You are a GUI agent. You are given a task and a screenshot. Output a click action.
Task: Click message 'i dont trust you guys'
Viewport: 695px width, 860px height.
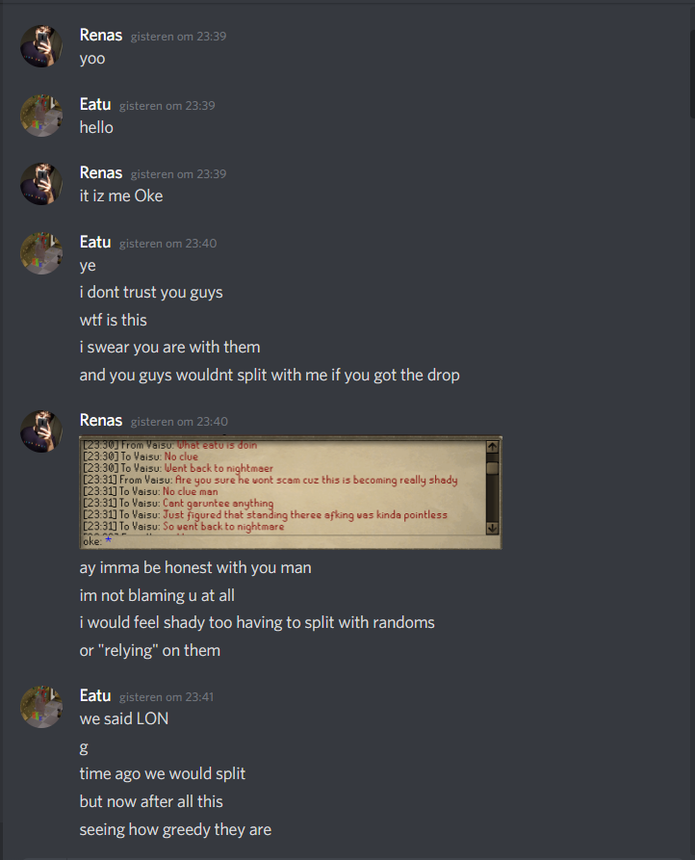151,293
